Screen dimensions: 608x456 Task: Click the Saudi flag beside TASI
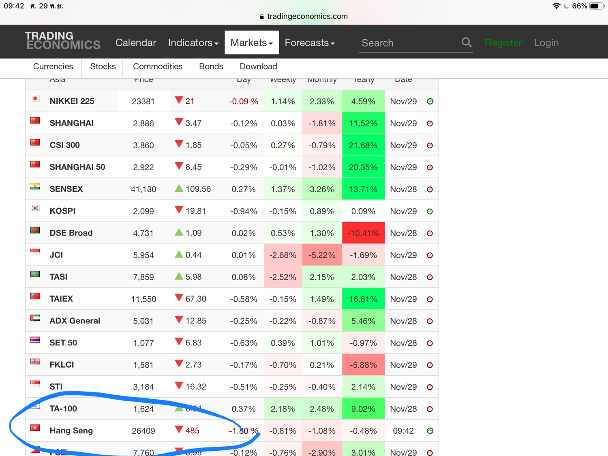tap(35, 274)
